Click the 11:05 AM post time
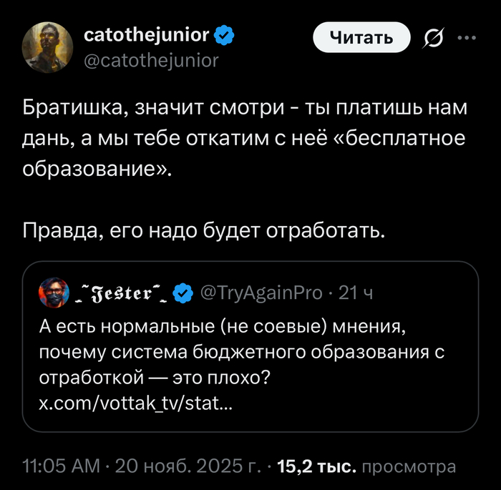The height and width of the screenshot is (490, 501). (61, 467)
